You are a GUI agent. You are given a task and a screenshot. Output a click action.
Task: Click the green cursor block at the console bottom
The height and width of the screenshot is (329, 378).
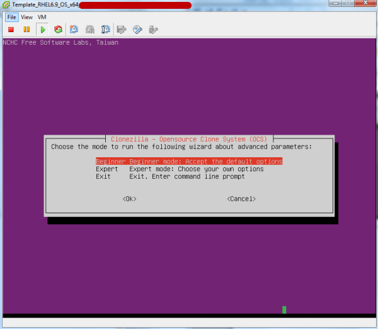click(x=284, y=309)
